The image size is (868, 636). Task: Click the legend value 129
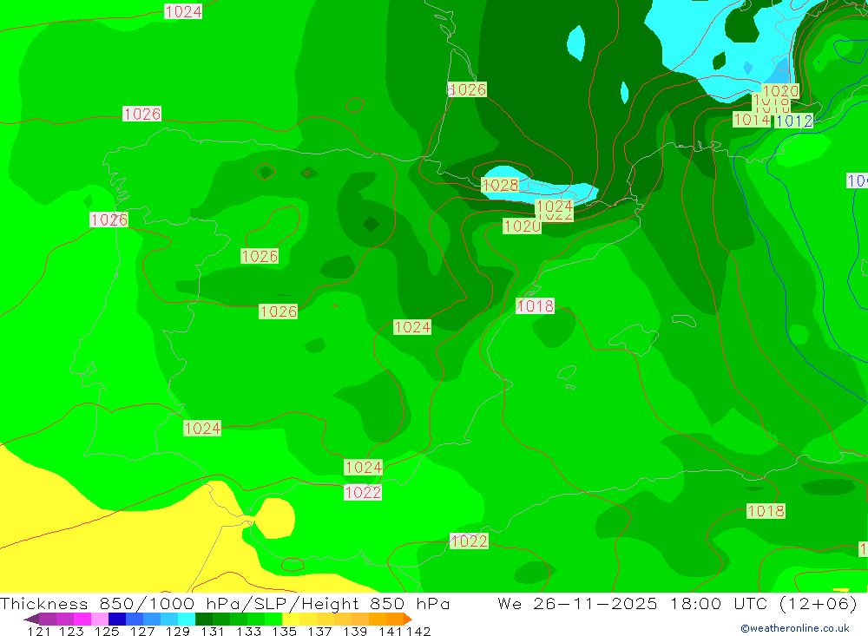(178, 631)
